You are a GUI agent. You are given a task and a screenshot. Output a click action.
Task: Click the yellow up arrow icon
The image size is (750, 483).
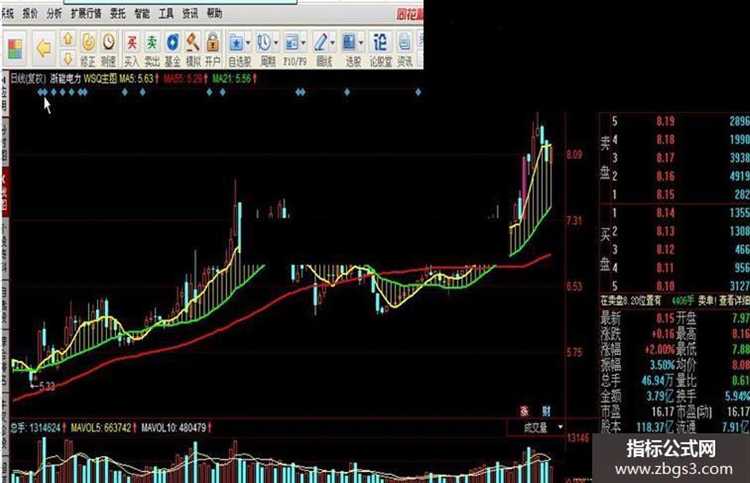pos(68,39)
